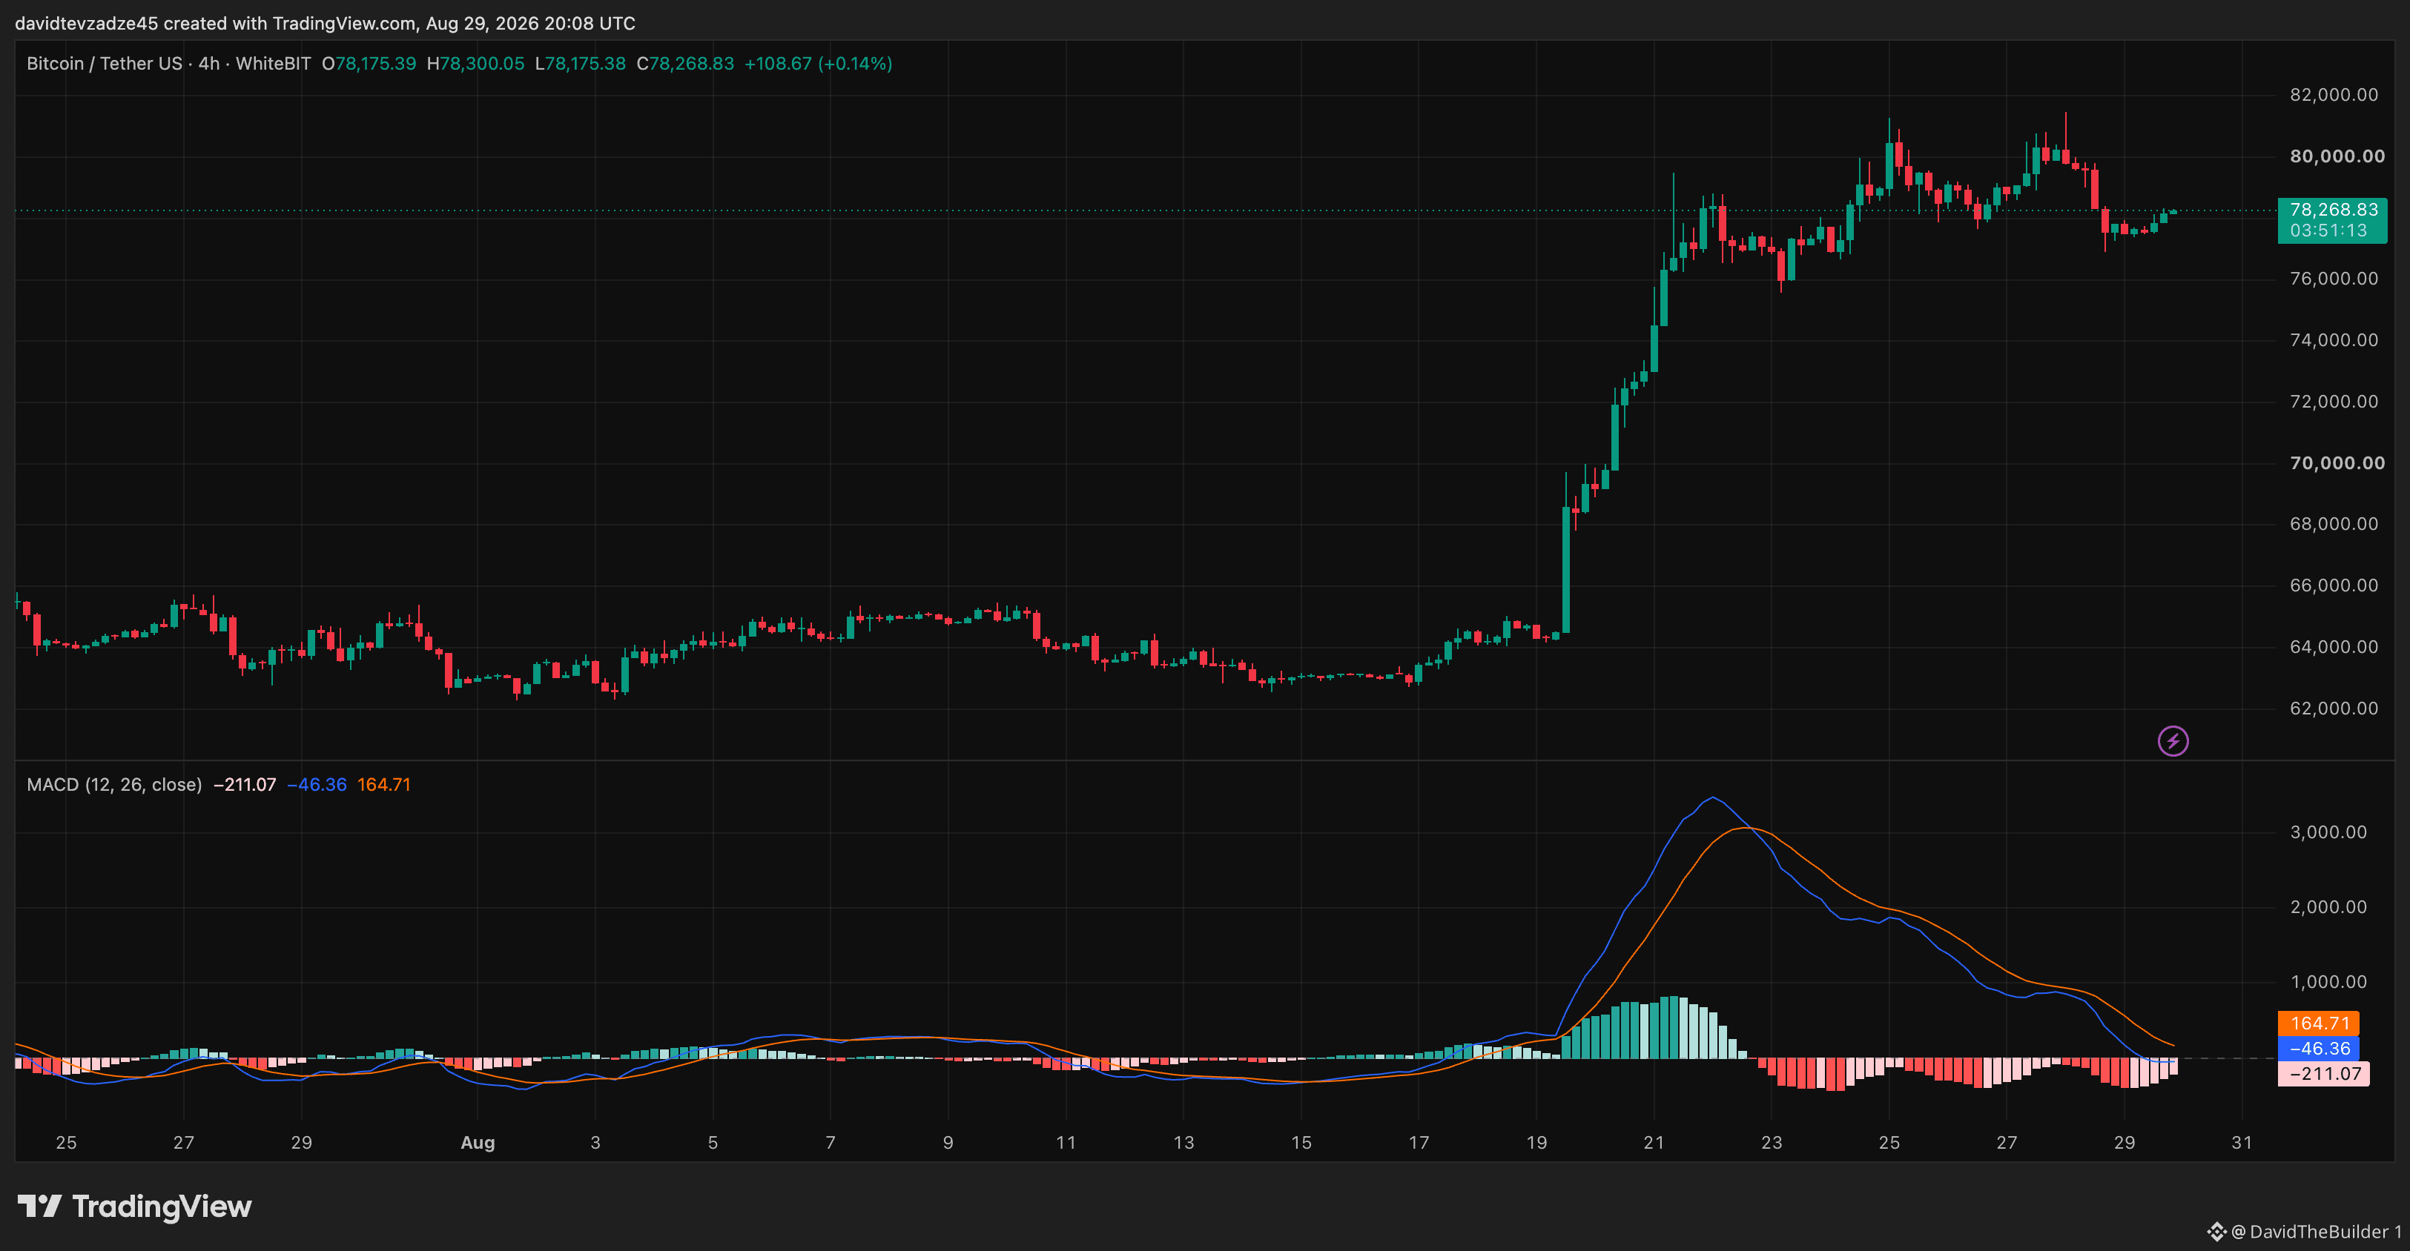Click the 3,000.00 MACD axis label
This screenshot has height=1251, width=2410.
coord(2328,832)
